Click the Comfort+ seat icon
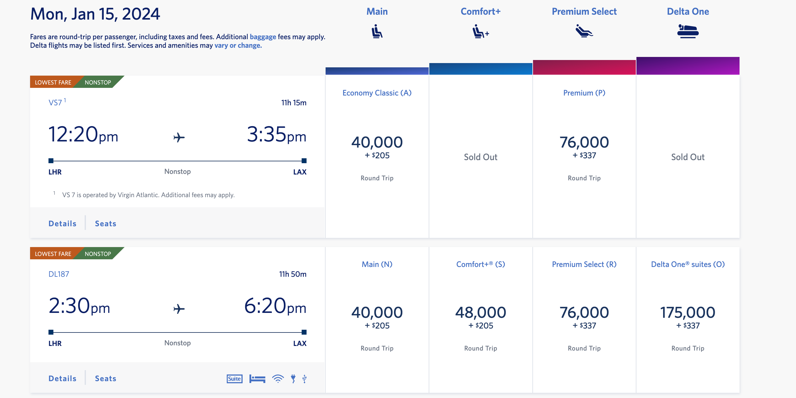Viewport: 796px width, 398px height. [480, 31]
